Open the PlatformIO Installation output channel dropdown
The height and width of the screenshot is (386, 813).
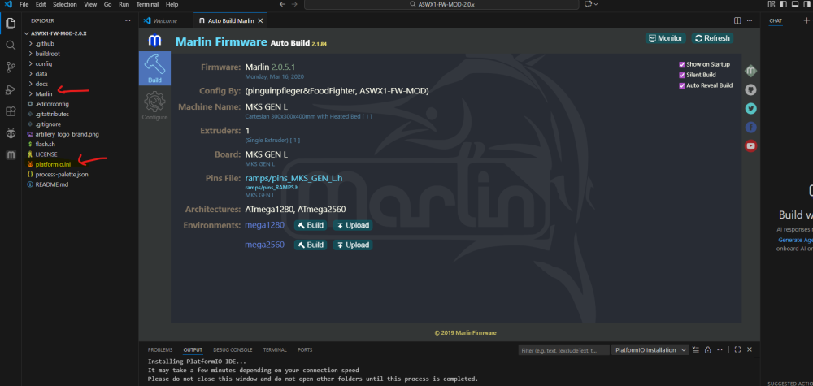click(650, 349)
